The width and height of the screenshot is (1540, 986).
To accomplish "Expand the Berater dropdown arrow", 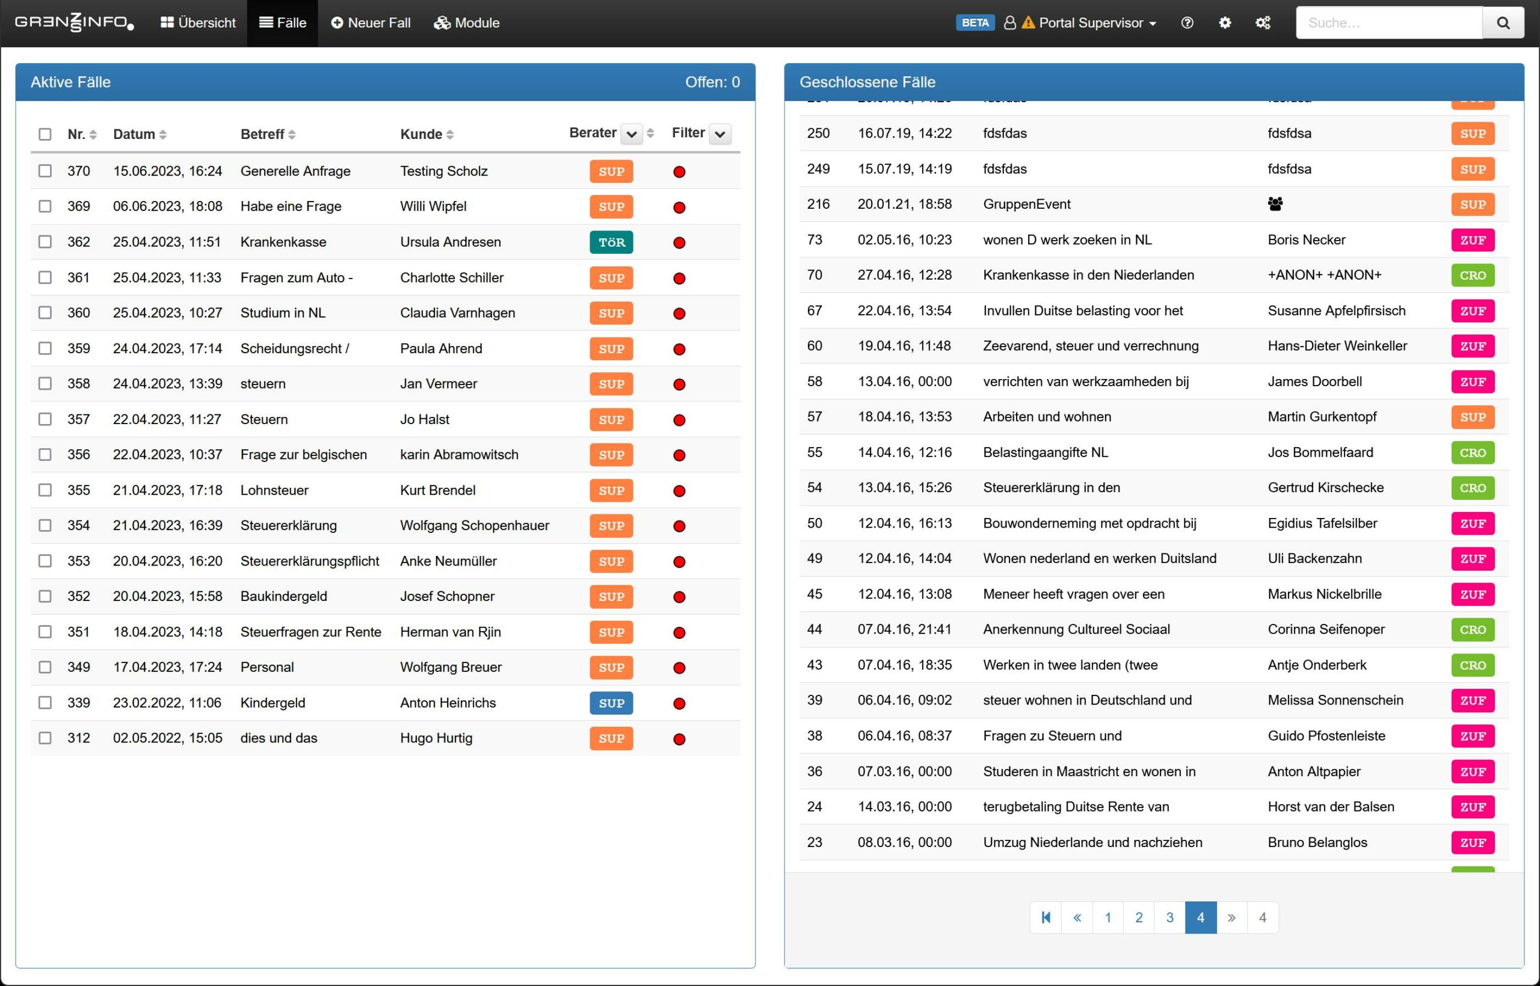I will (x=631, y=135).
